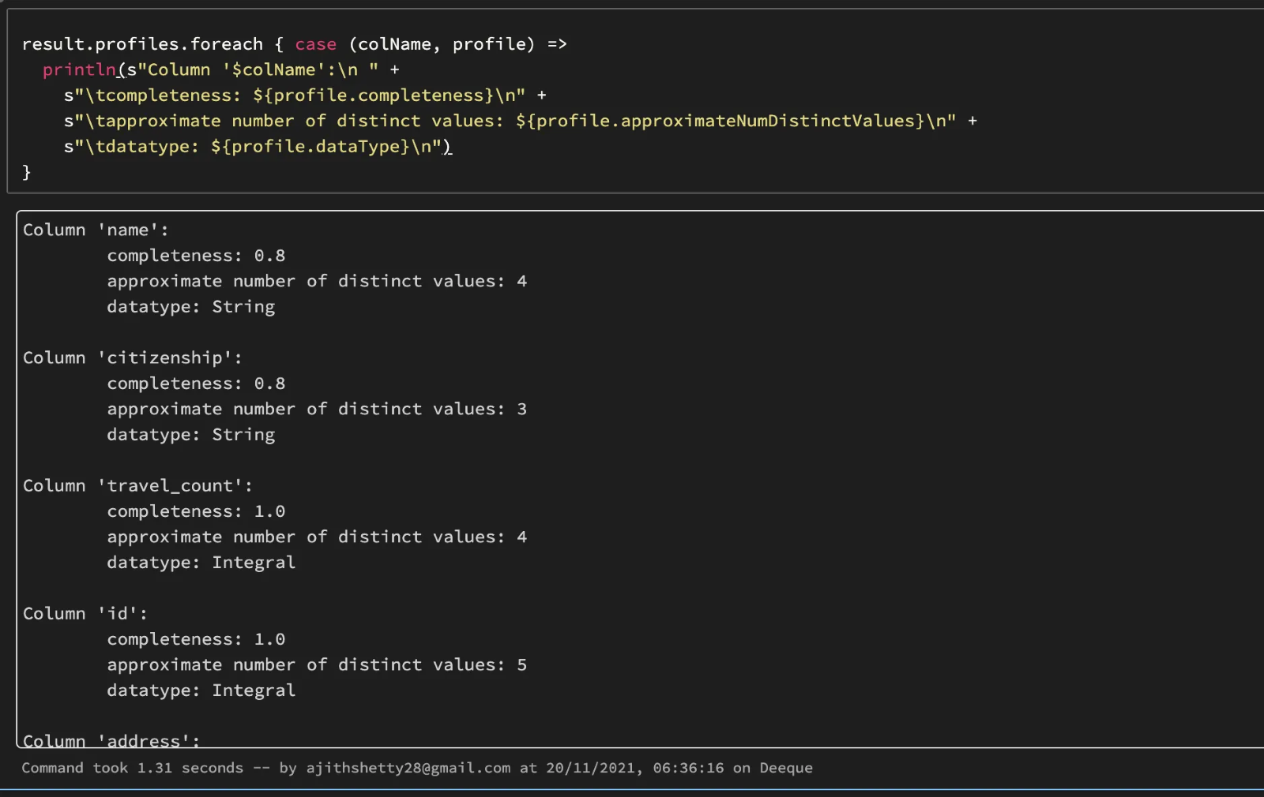1264x797 pixels.
Task: Select Column 'name' header in the output
Action: (x=95, y=230)
